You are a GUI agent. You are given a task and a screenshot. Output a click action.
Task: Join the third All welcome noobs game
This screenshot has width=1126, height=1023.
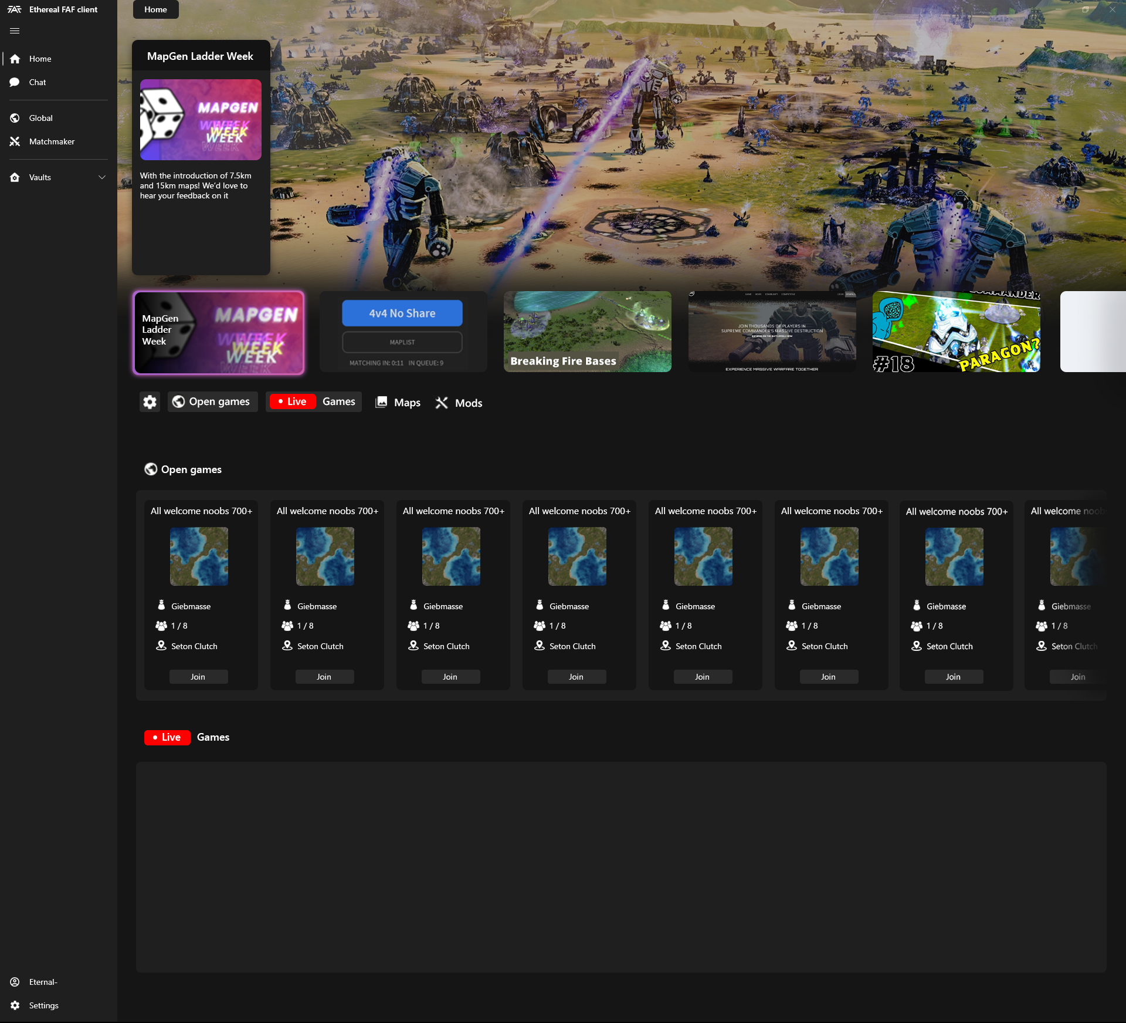(450, 677)
